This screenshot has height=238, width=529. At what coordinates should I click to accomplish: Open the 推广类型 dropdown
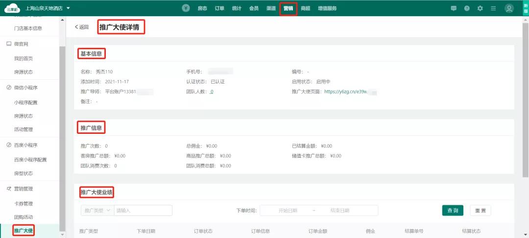[x=97, y=211]
